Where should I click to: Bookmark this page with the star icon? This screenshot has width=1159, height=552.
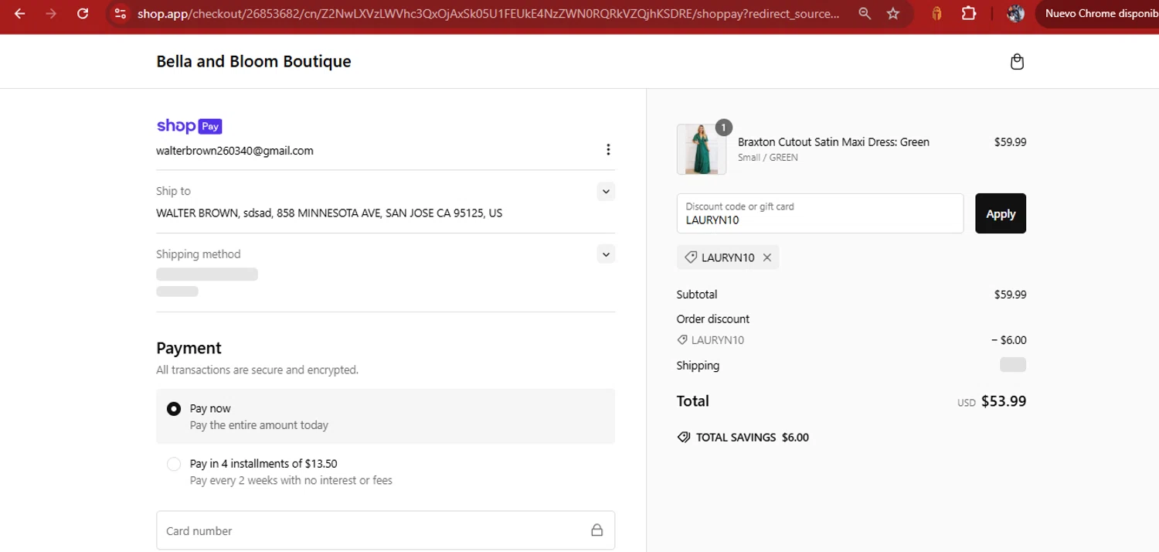(x=893, y=13)
